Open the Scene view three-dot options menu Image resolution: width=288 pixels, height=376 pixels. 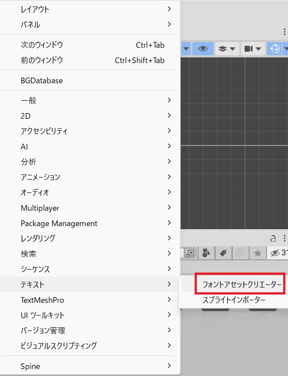(284, 32)
